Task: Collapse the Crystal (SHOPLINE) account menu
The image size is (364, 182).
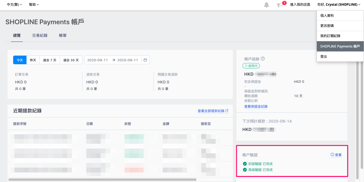Action: (339, 4)
